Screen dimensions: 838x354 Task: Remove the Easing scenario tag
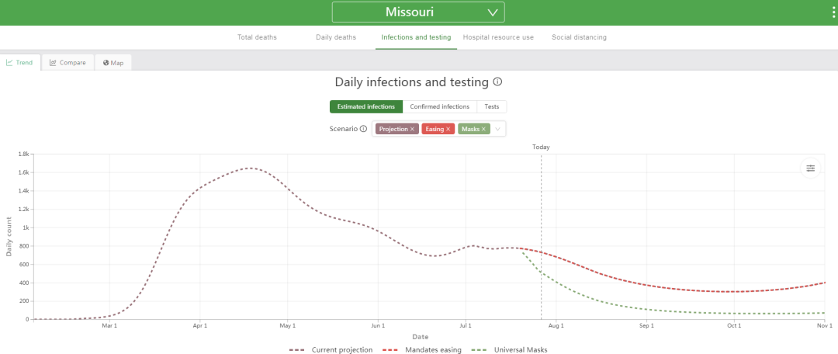point(448,129)
